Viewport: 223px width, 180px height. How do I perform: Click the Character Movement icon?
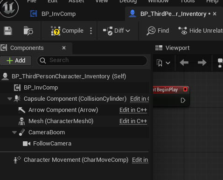(17, 160)
